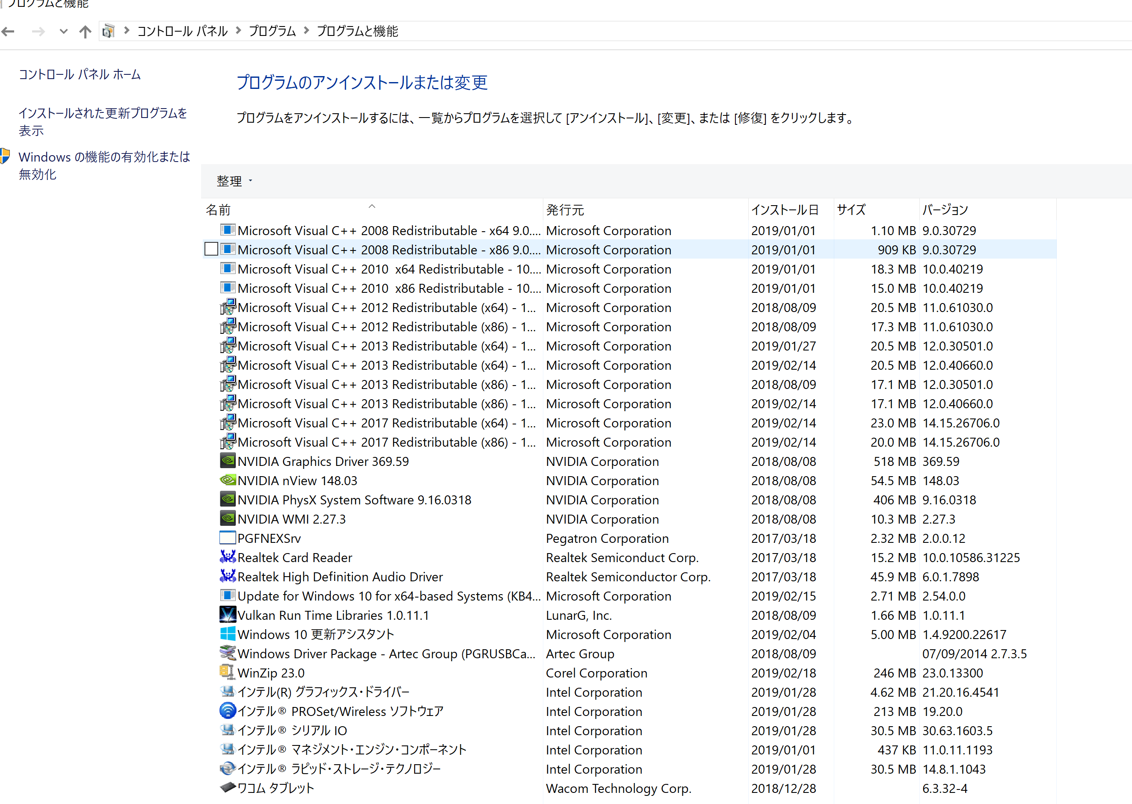Click the Control Panel icon in address bar
The height and width of the screenshot is (804, 1132).
click(108, 31)
